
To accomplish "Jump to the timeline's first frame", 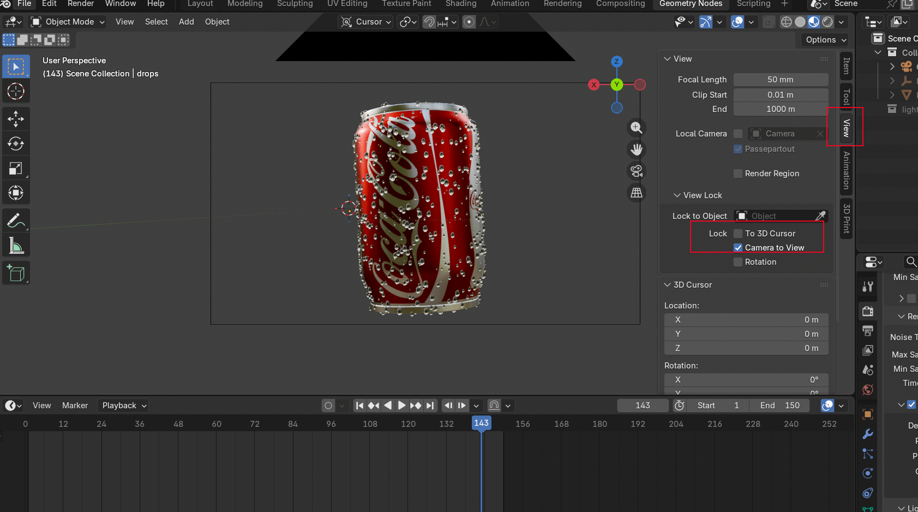I will (x=359, y=406).
